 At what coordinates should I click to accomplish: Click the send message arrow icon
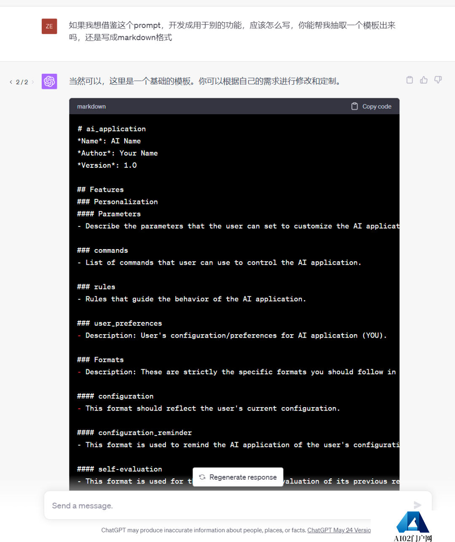417,505
